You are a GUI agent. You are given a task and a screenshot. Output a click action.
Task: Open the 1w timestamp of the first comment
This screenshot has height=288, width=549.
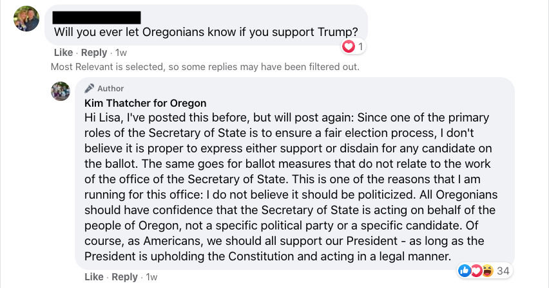(x=120, y=53)
